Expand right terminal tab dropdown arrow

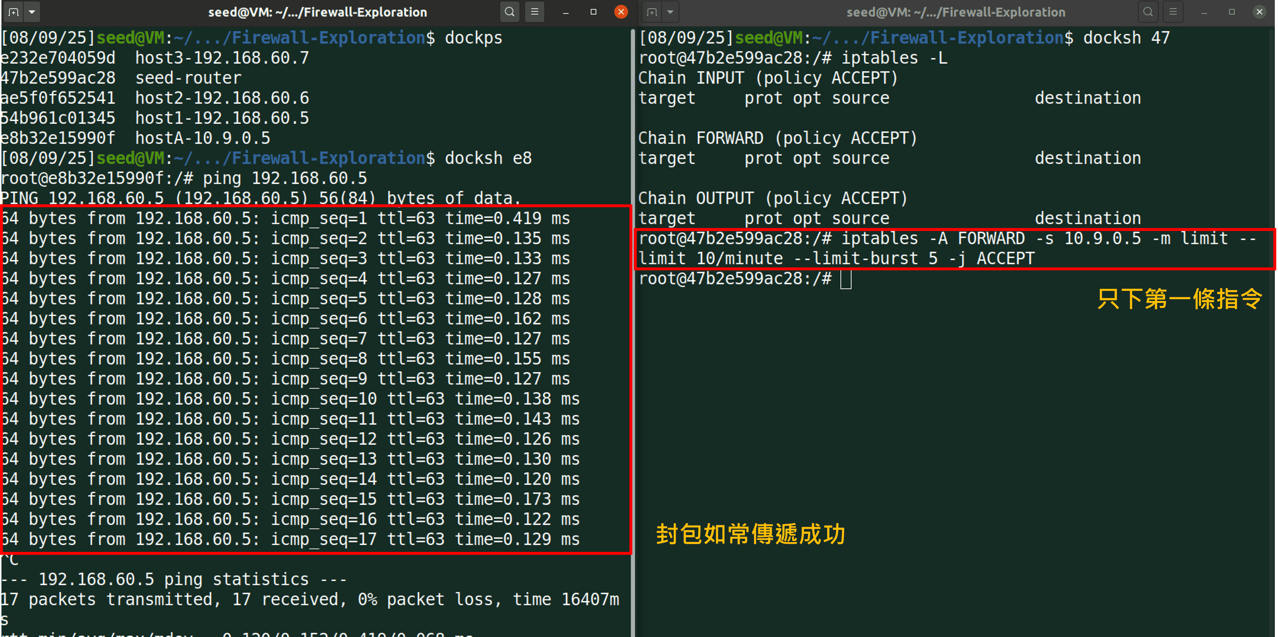[x=670, y=12]
